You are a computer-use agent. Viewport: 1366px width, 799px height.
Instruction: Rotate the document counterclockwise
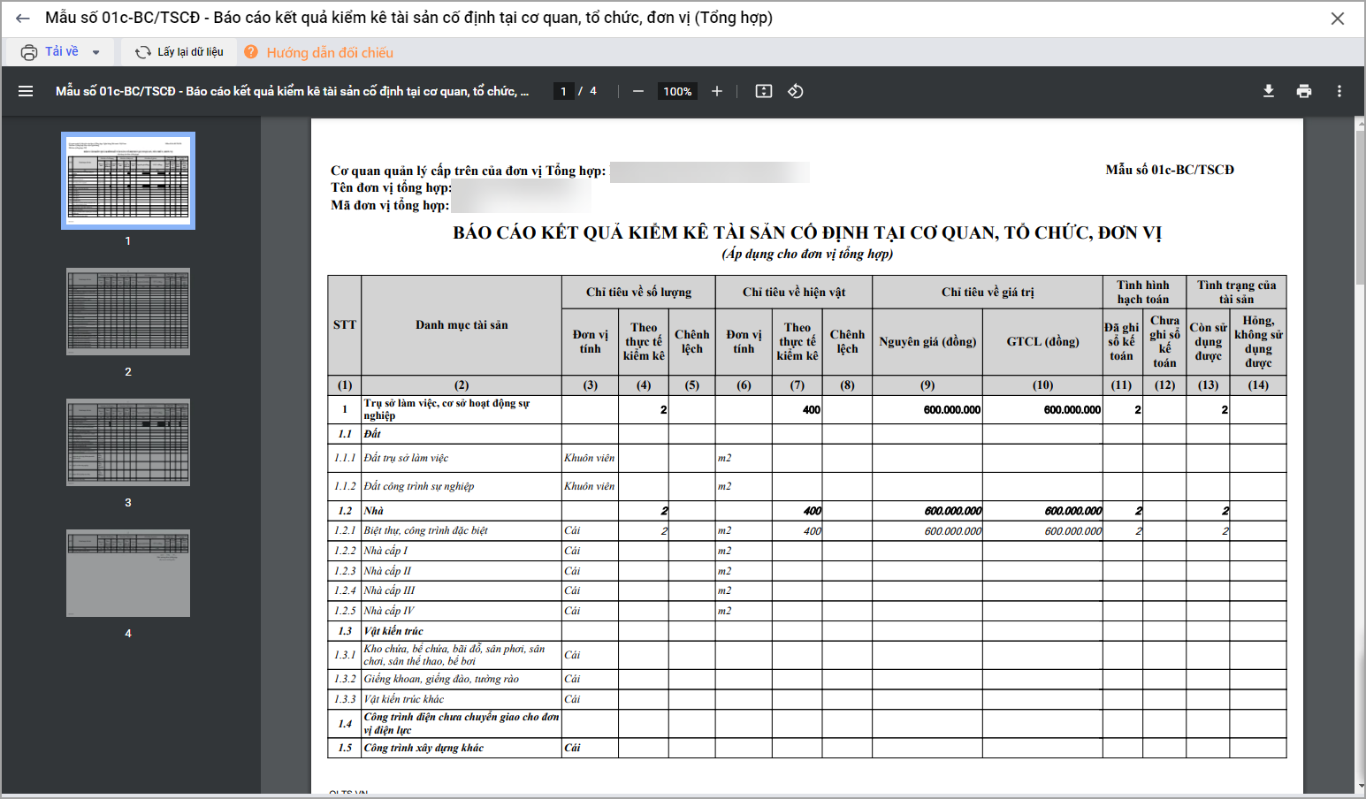coord(796,91)
